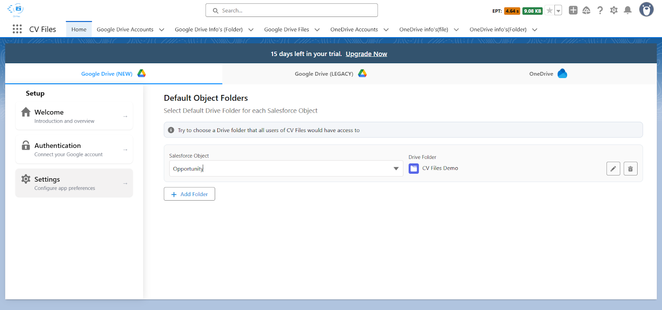The height and width of the screenshot is (310, 662).
Task: Click the Add Folder button
Action: (x=189, y=194)
